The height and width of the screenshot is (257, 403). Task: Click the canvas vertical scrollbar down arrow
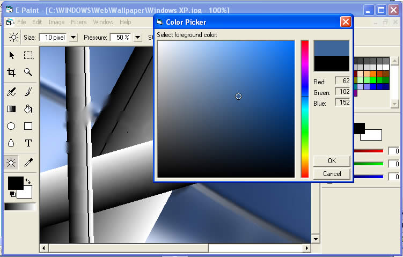(x=316, y=239)
